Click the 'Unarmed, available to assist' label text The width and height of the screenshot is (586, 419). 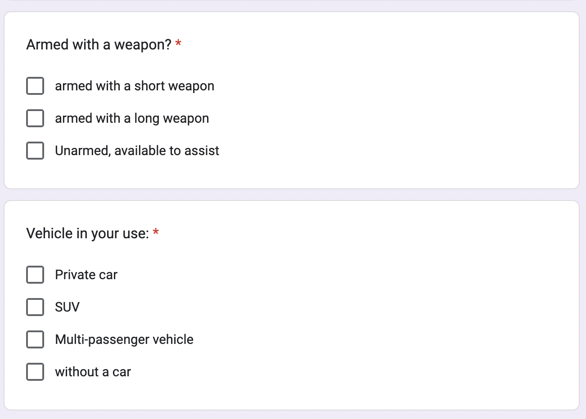(137, 151)
